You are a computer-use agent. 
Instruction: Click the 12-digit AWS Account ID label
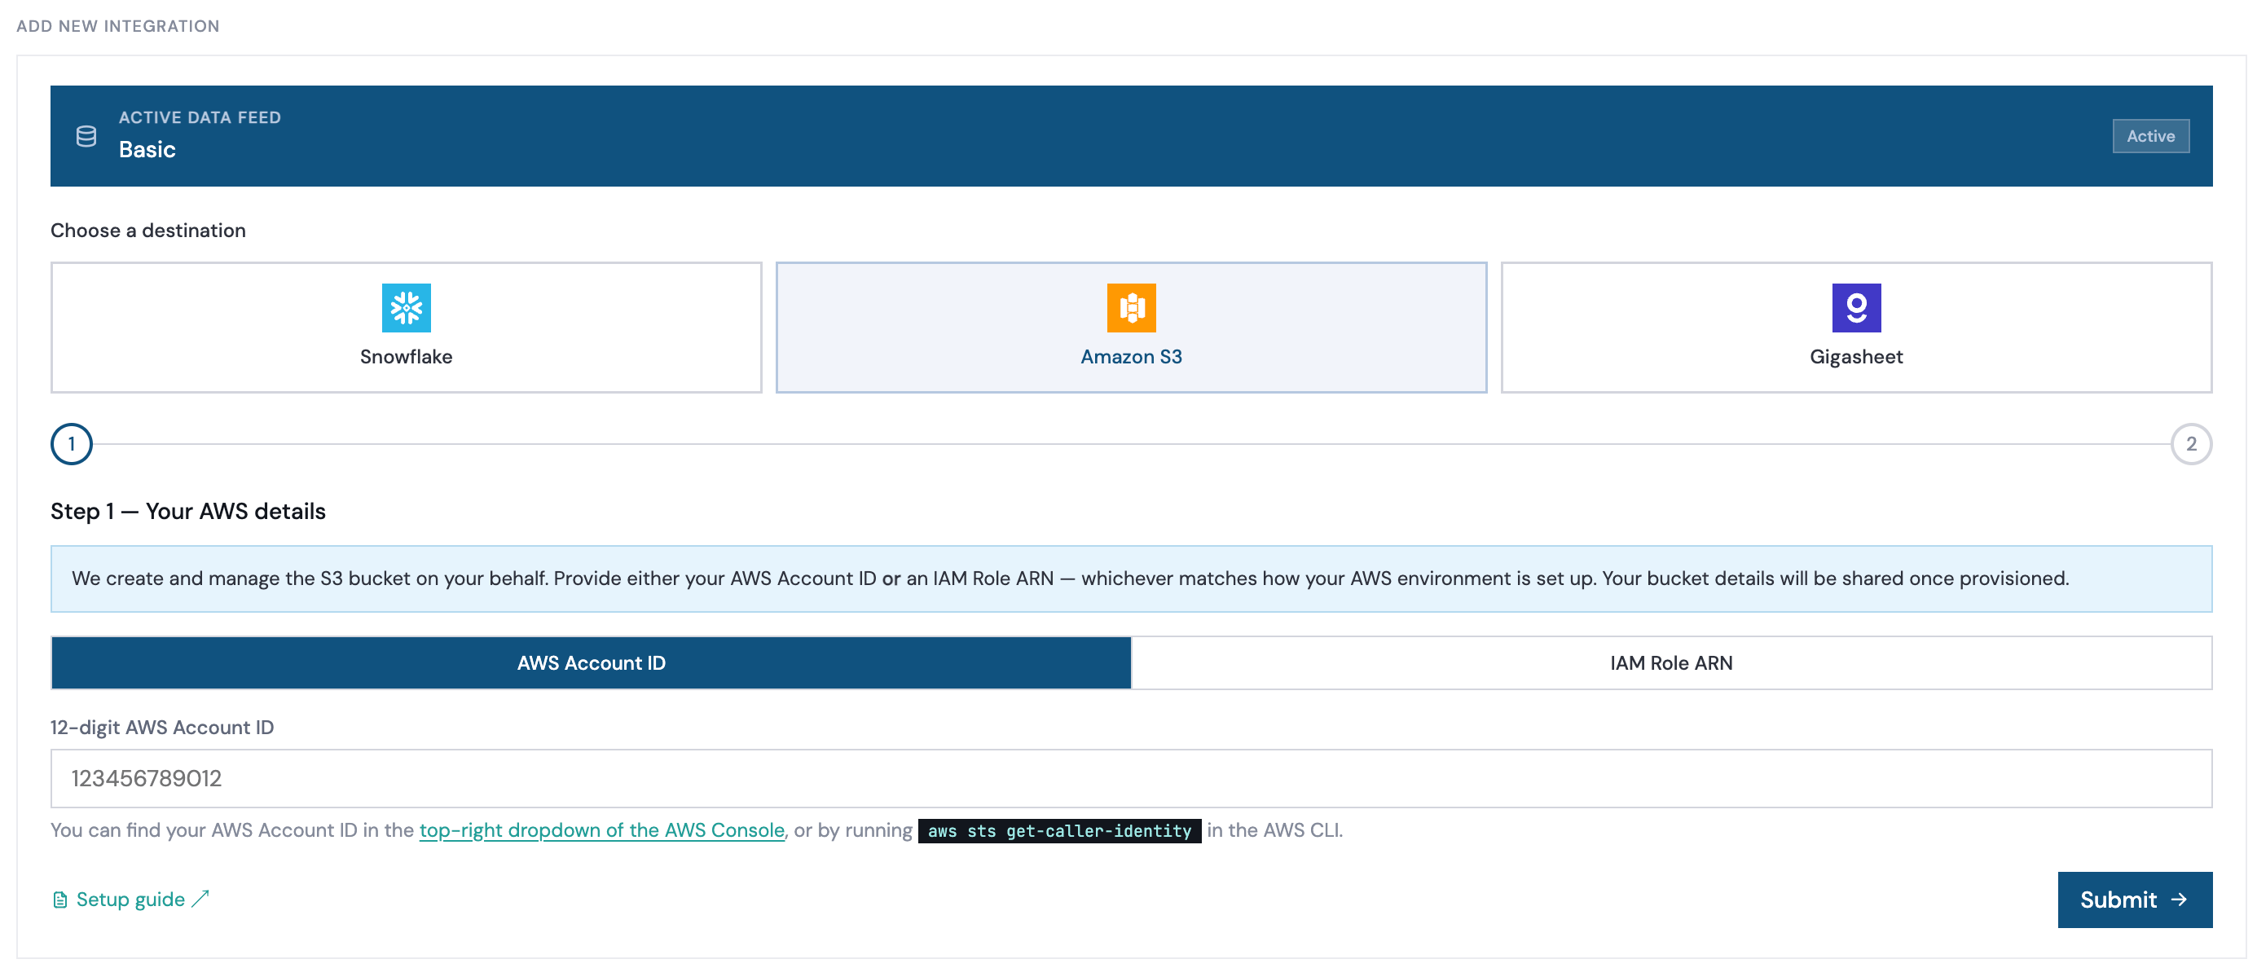pos(162,727)
